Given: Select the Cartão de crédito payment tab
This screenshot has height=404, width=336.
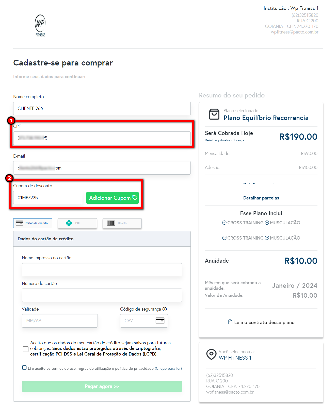Looking at the screenshot, I should click(x=33, y=223).
